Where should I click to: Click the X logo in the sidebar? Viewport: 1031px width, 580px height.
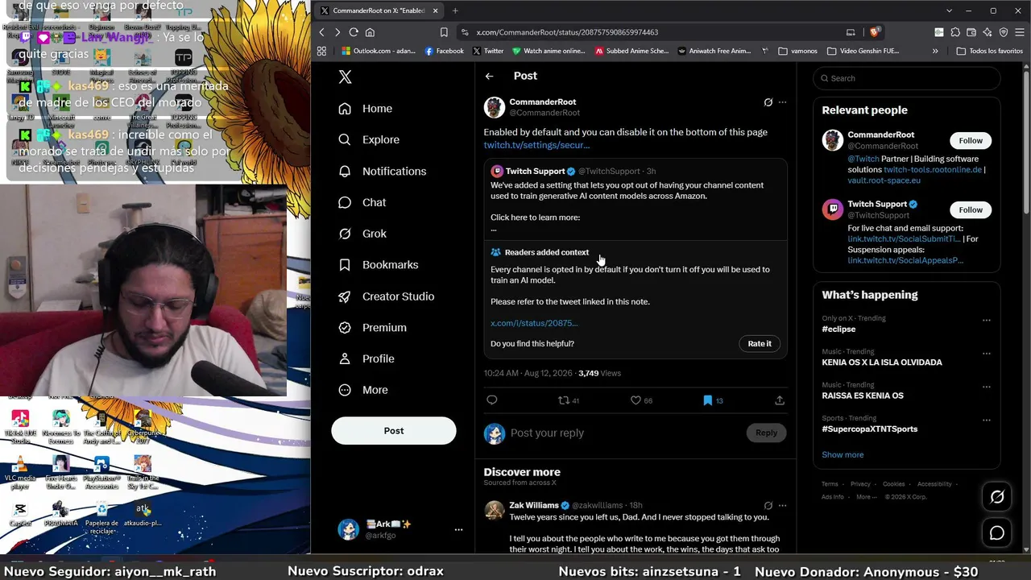[345, 77]
